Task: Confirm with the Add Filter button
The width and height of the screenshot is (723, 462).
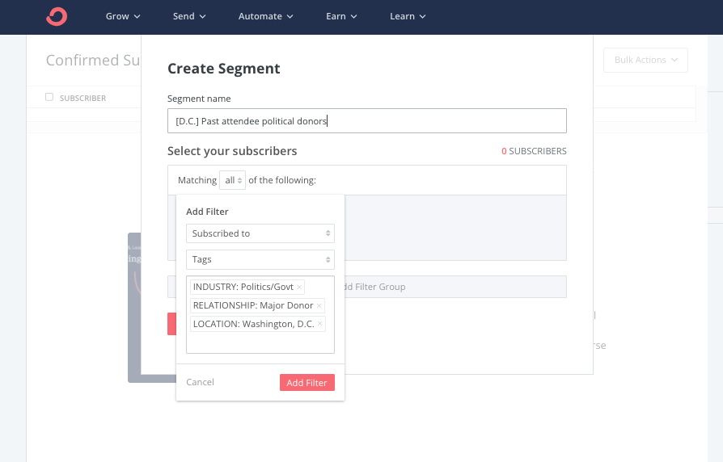Action: pyautogui.click(x=307, y=382)
